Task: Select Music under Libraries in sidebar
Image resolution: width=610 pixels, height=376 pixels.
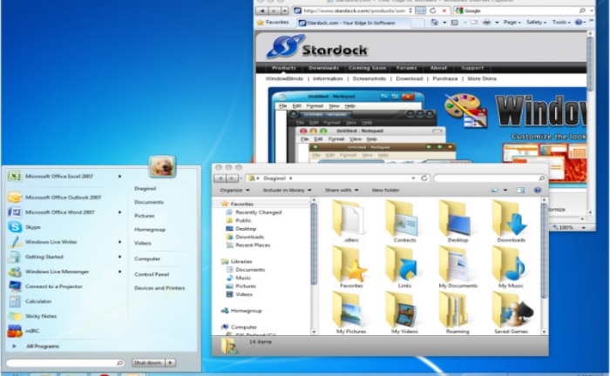Action: pos(239,278)
